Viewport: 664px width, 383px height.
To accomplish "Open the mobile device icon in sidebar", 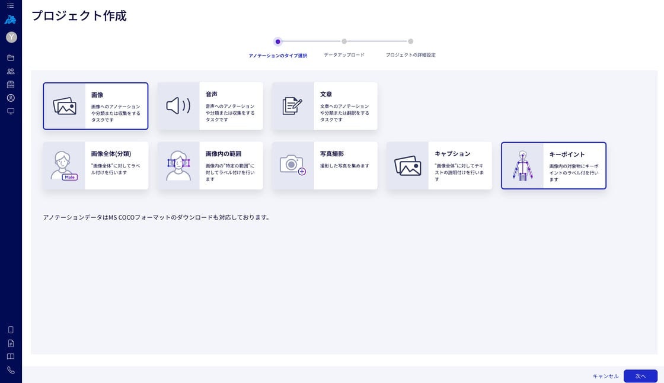I will coord(11,330).
